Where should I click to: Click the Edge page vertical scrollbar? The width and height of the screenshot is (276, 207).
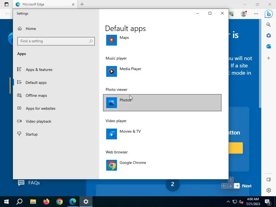point(260,63)
